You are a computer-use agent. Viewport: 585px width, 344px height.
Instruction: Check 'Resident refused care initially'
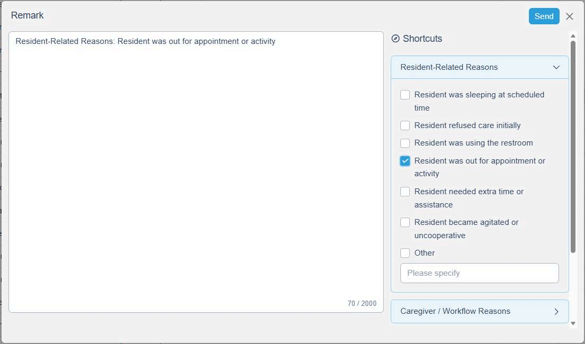[405, 125]
